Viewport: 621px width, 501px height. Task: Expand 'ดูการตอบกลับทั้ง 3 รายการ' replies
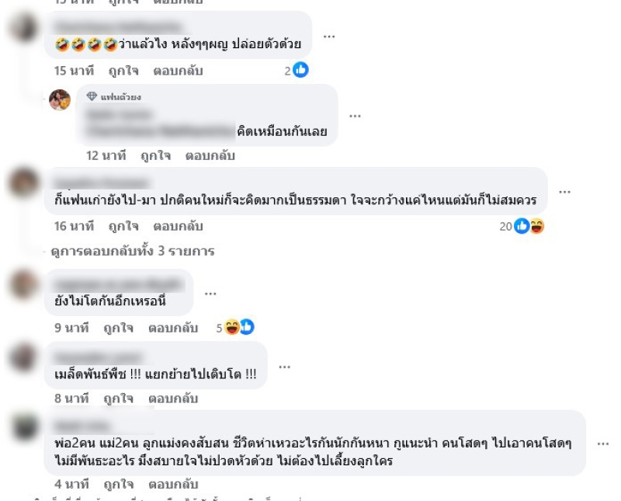click(x=133, y=252)
